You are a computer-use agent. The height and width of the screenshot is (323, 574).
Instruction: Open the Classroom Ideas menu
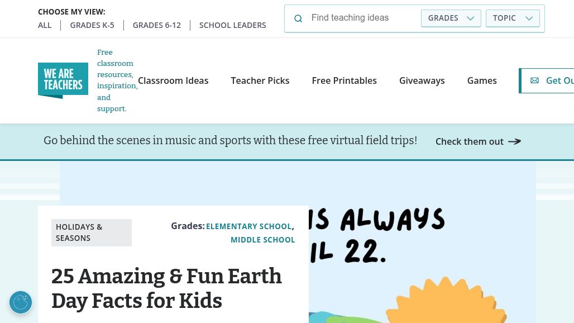[173, 80]
